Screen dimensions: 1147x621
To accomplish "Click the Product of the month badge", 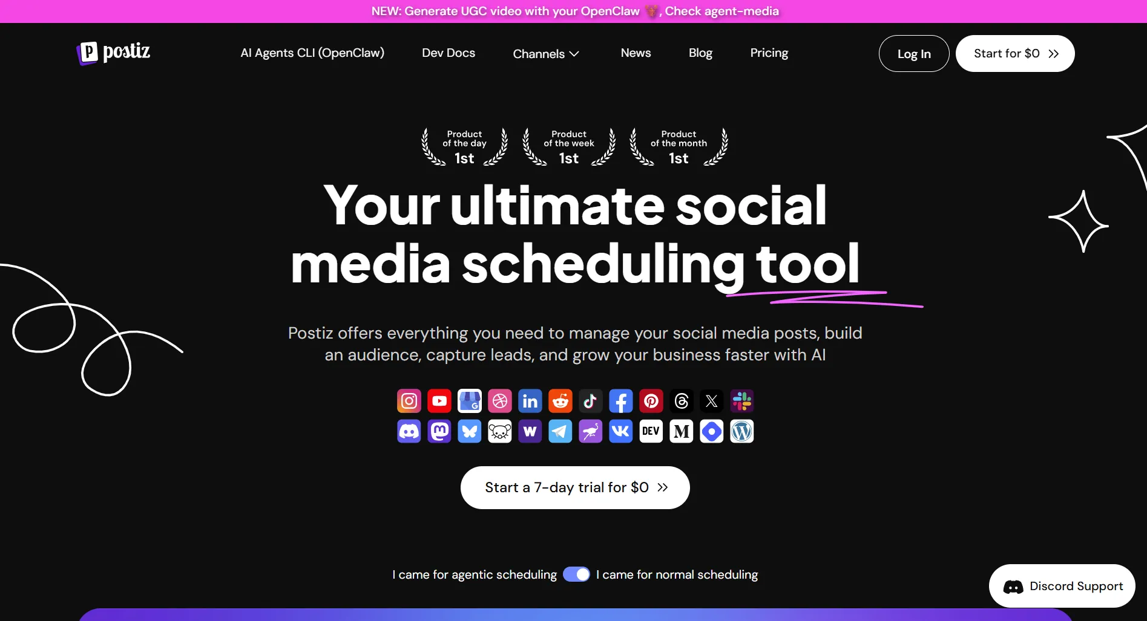I will [x=679, y=146].
